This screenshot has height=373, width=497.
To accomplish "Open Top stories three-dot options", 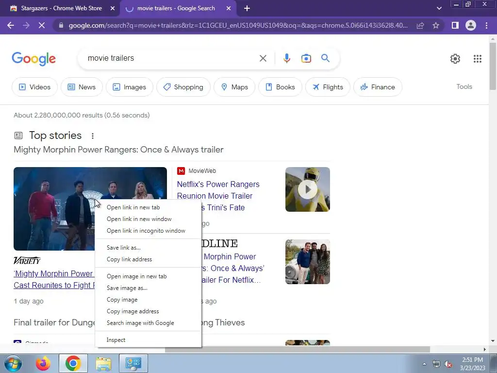I will coord(93,136).
